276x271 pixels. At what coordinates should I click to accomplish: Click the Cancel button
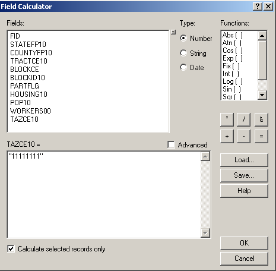244,259
